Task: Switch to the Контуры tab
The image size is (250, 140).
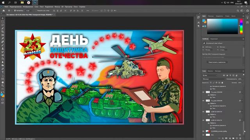Action: tap(218, 71)
